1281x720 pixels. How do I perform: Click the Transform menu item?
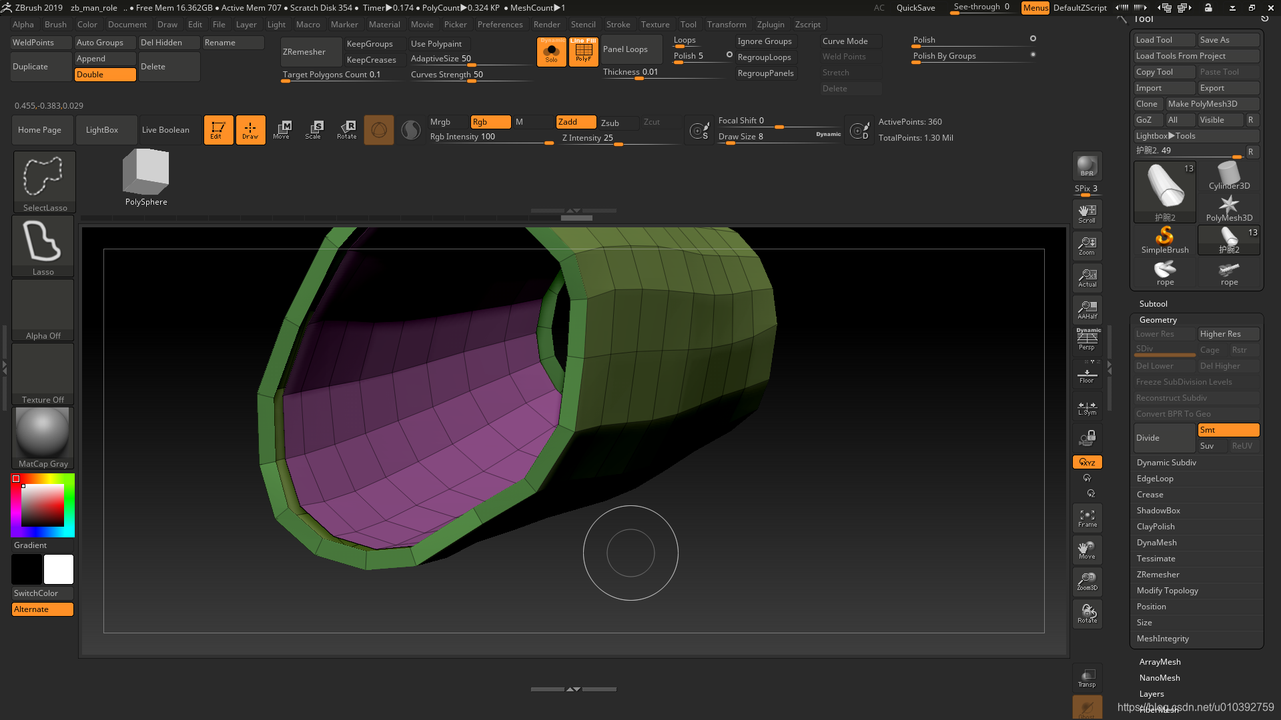pyautogui.click(x=725, y=24)
